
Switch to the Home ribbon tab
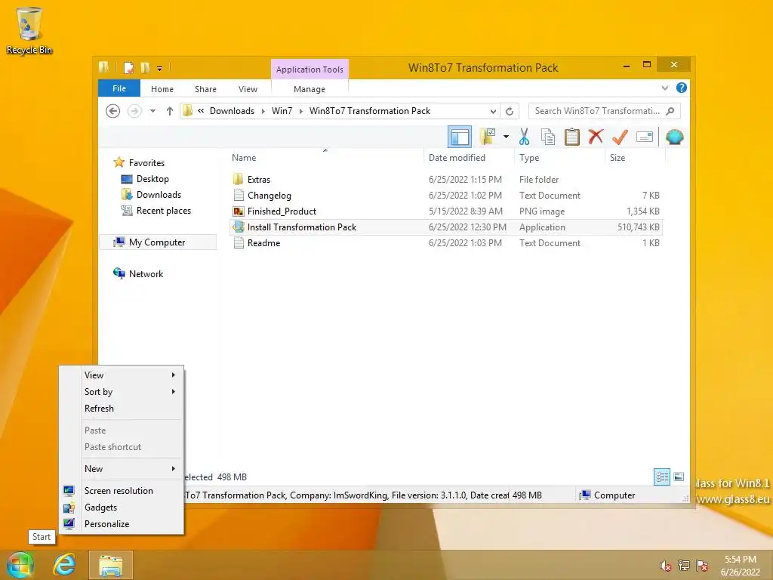click(x=162, y=89)
